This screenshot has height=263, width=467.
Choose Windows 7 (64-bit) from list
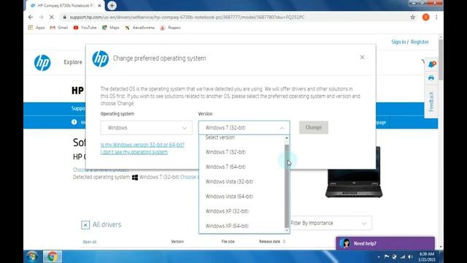point(242,167)
